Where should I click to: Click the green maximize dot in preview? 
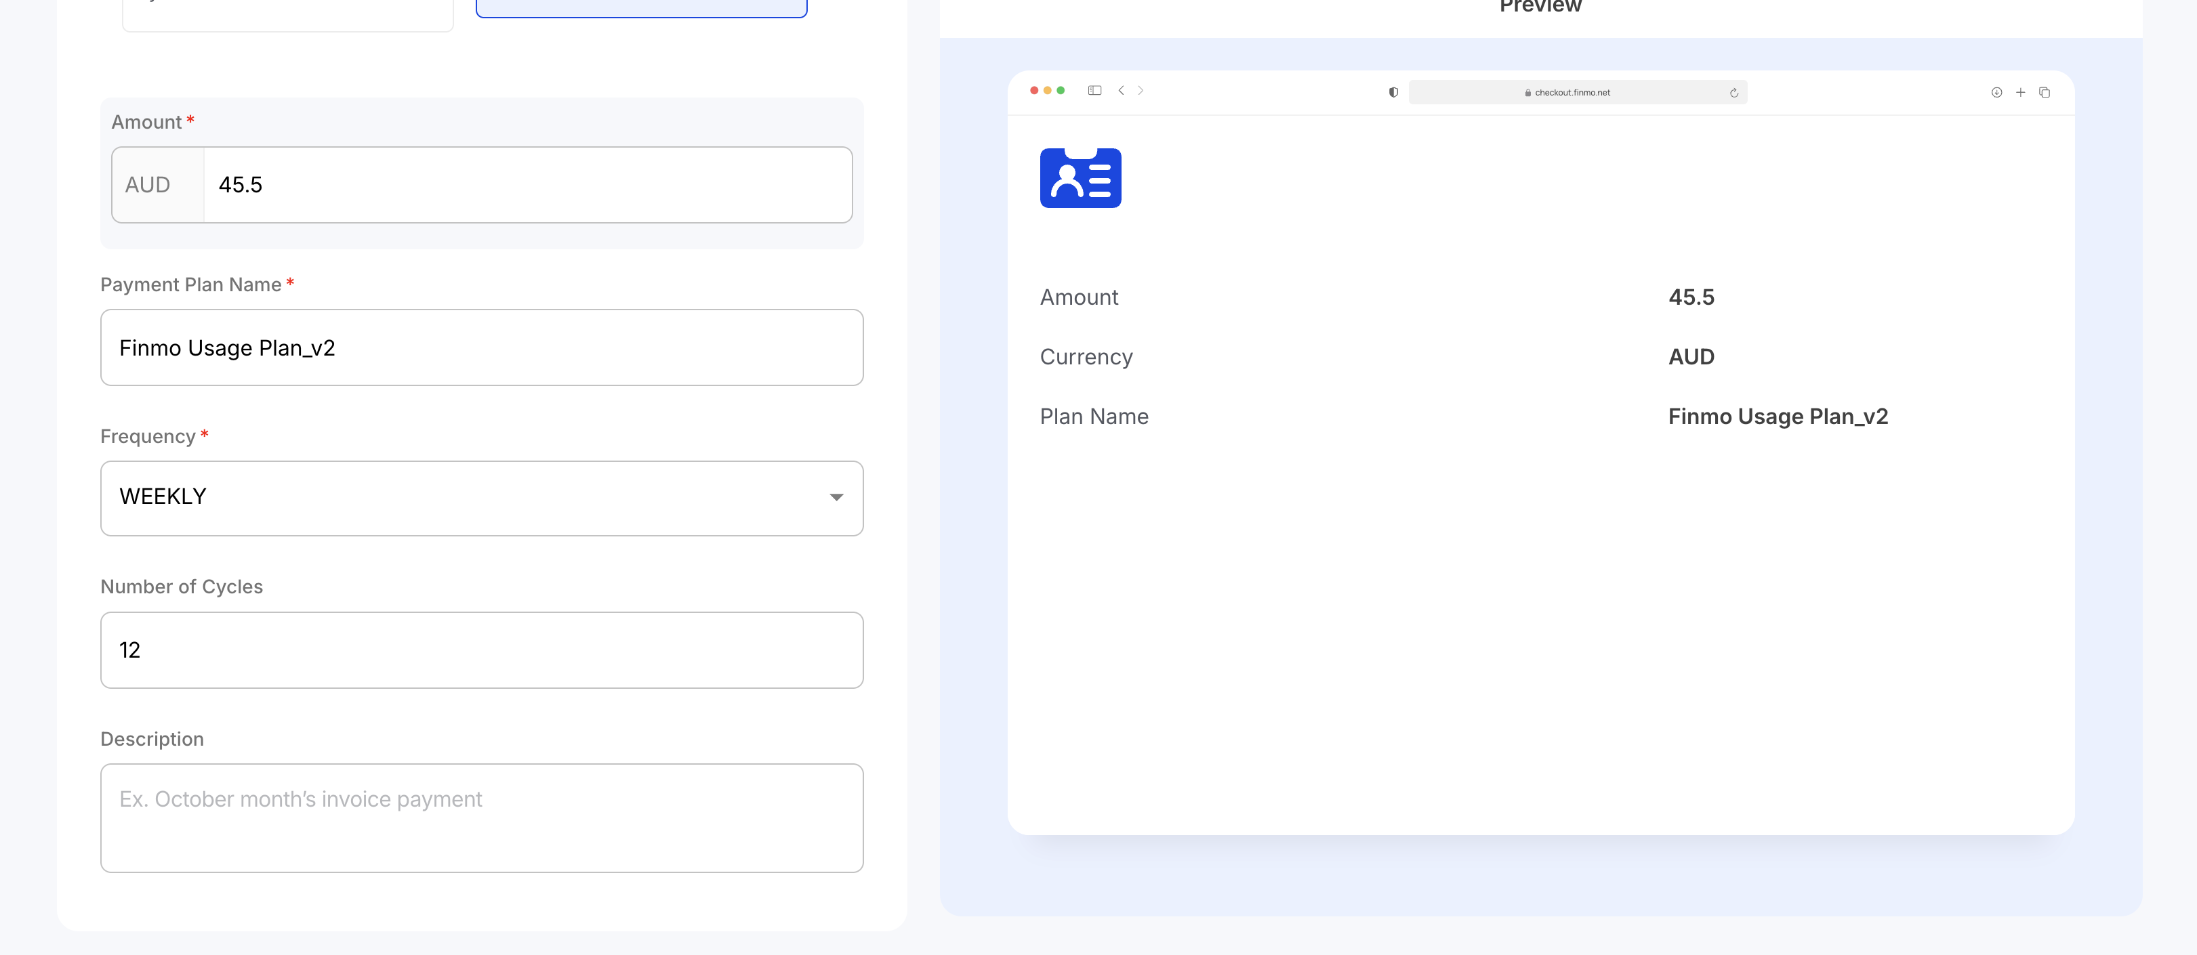tap(1060, 90)
